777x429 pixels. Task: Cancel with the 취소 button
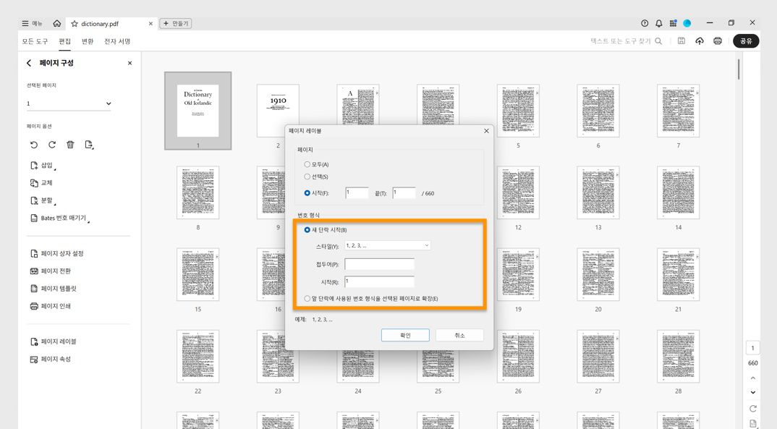tap(459, 336)
